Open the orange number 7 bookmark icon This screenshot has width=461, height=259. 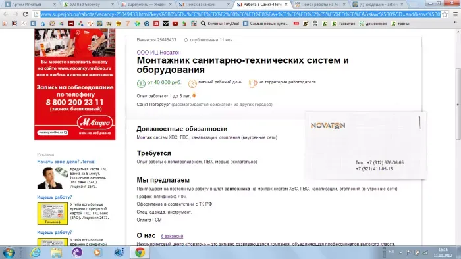pos(128,24)
